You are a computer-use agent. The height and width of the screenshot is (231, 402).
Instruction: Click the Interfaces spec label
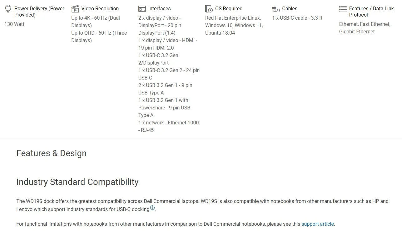[159, 8]
